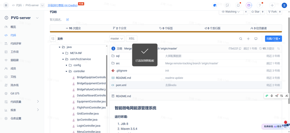This screenshot has height=133, width=290.
Task: Open 代码评审 in sidebar
Action: pyautogui.click(x=16, y=43)
